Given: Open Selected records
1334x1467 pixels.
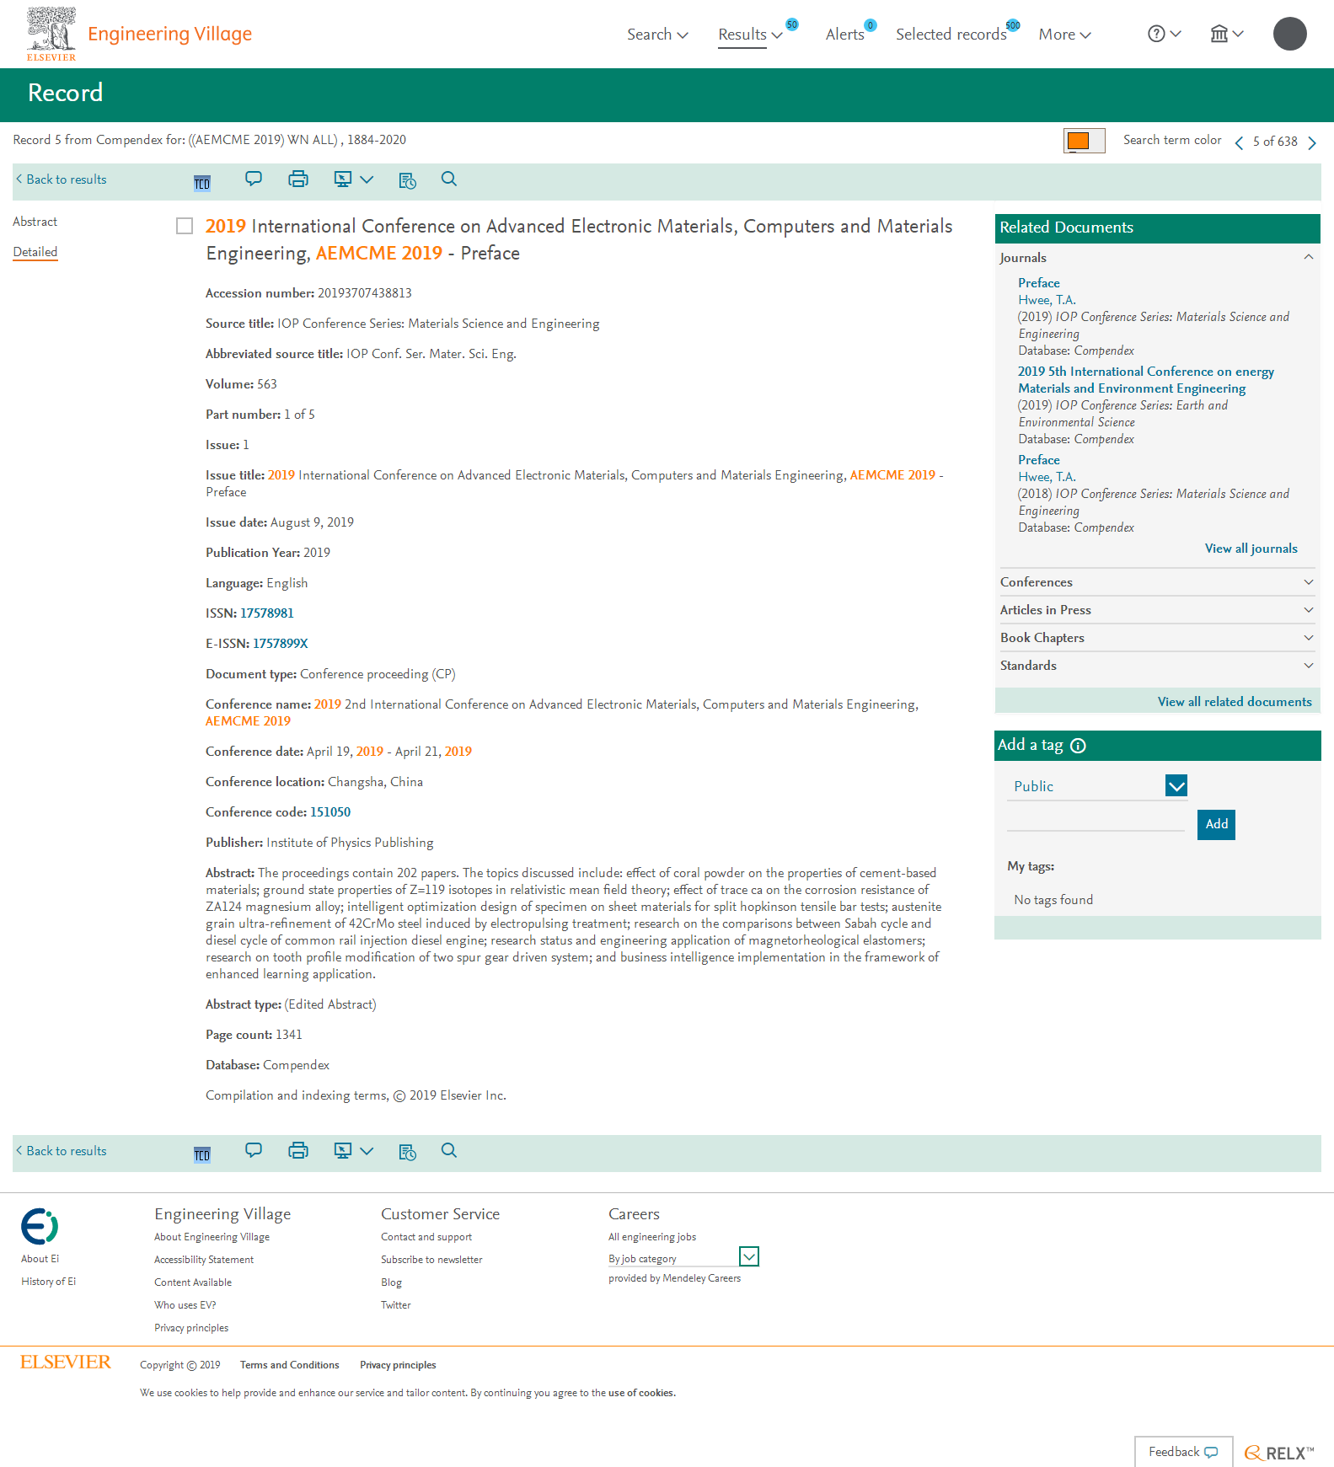Looking at the screenshot, I should pyautogui.click(x=951, y=35).
